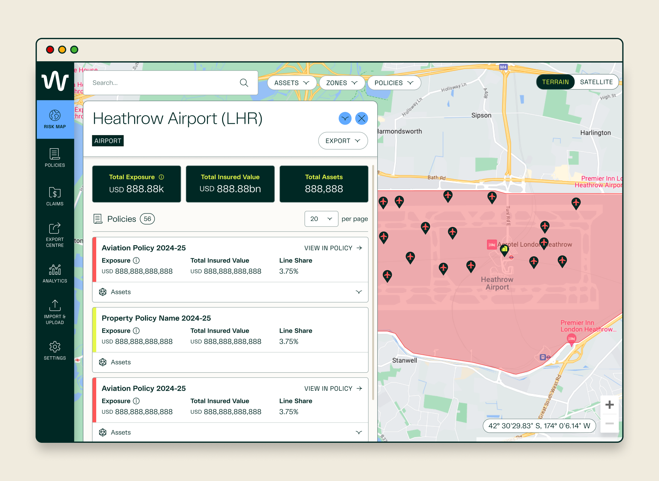
Task: Open the Zones filter dropdown
Action: 342,83
